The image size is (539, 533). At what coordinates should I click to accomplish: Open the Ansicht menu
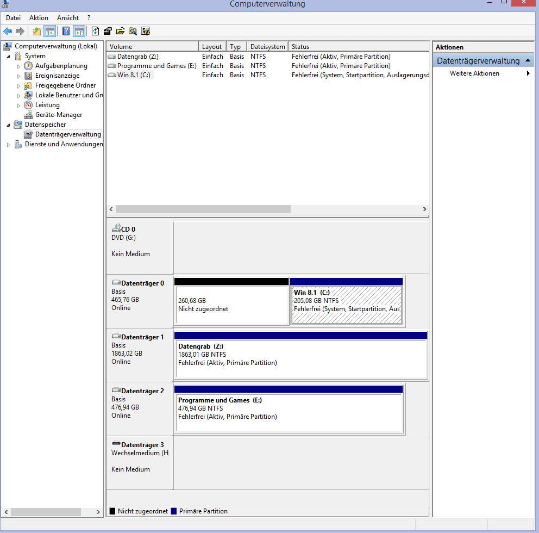(x=68, y=18)
